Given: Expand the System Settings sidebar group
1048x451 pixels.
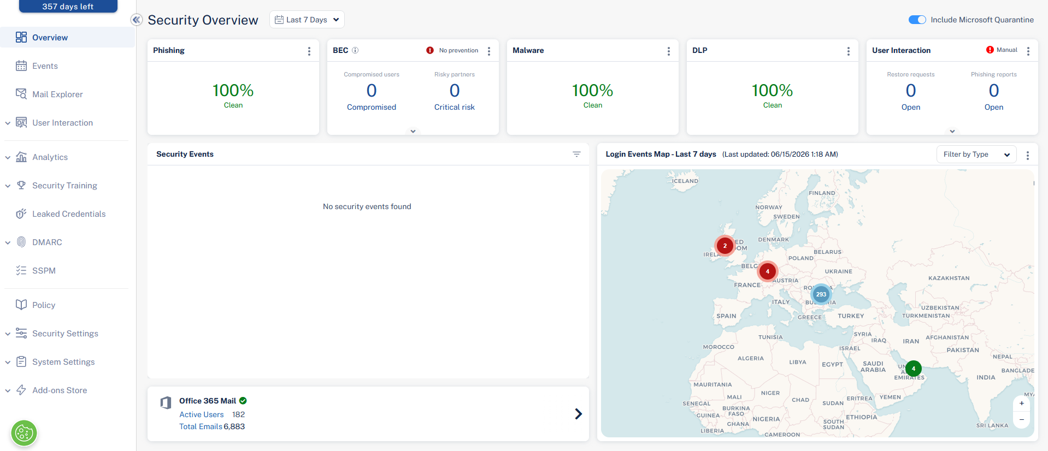Looking at the screenshot, I should pos(8,362).
